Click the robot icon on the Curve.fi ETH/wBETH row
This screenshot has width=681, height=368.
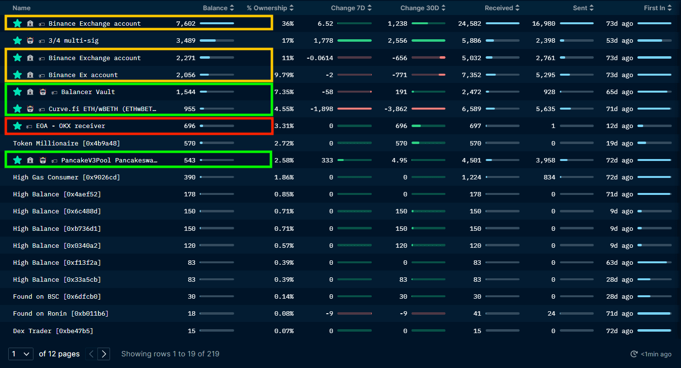pos(30,109)
